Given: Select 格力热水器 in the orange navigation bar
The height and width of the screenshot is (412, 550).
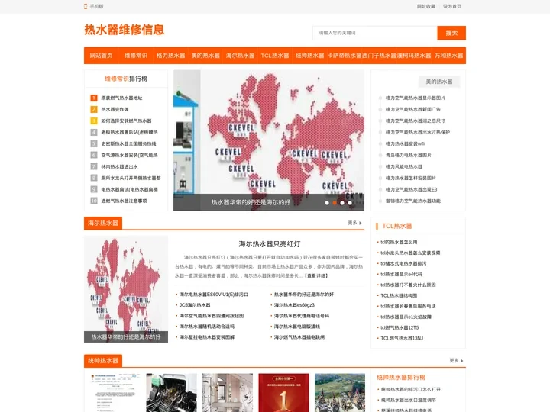Looking at the screenshot, I should point(170,56).
